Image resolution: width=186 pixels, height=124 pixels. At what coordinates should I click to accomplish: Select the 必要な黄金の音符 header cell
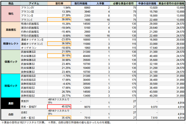click(122, 4)
